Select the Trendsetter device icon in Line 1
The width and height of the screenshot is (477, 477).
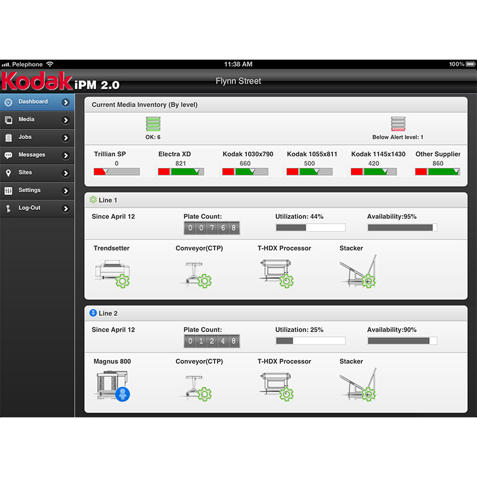click(113, 273)
